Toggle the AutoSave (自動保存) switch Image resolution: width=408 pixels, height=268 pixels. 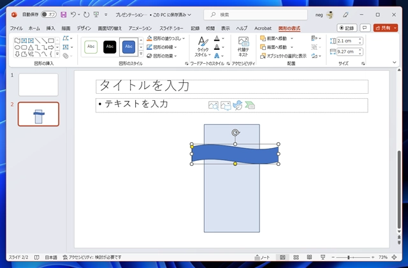(x=48, y=15)
